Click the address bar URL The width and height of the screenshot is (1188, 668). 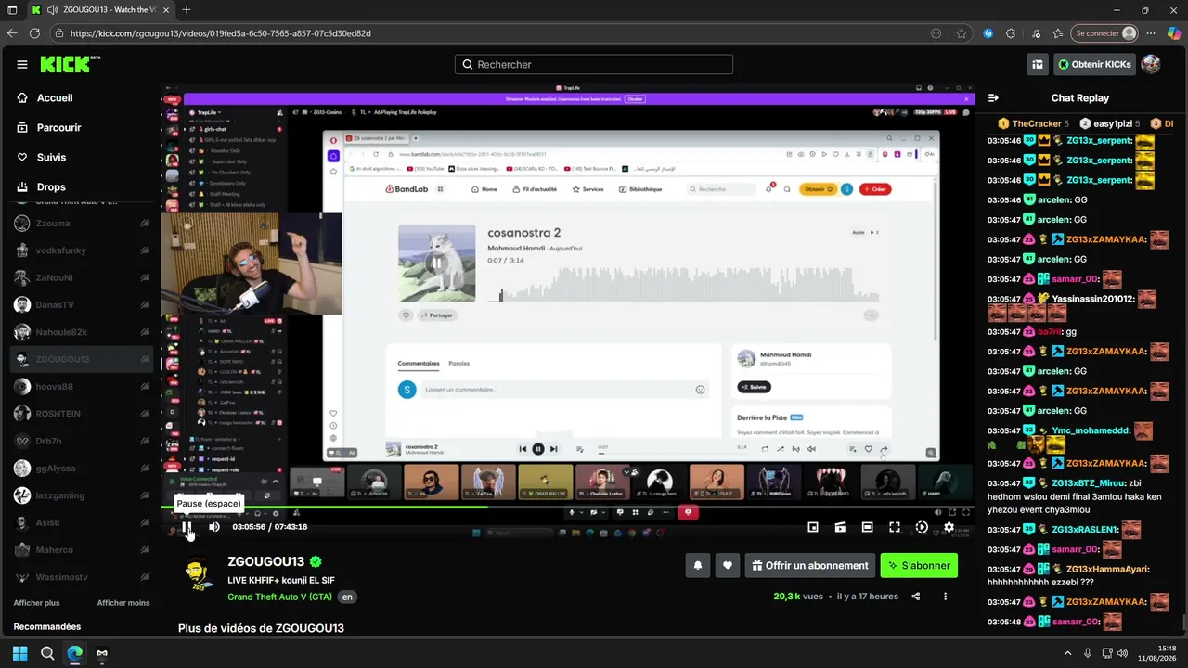point(221,33)
